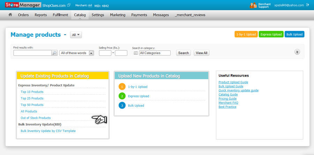Viewport: 314px width, 155px height.
Task: Open the 'All of these words' dropdown
Action: 77,53
